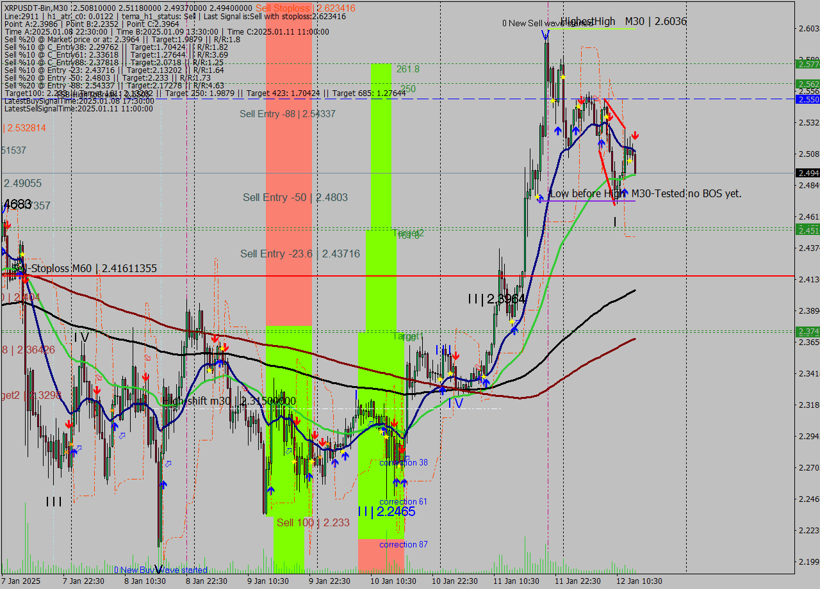
Task: Select the Sell Entry -23.6 | 2.43716 label
Action: click(x=300, y=254)
